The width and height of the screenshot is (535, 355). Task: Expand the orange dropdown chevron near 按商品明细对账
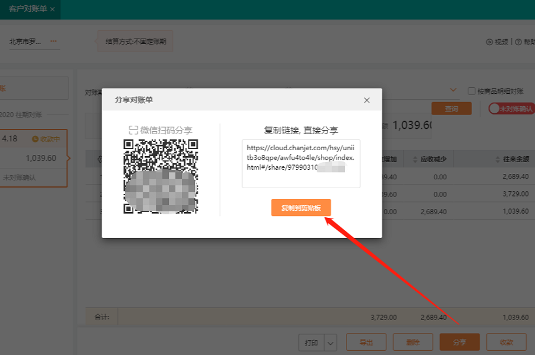[x=453, y=90]
